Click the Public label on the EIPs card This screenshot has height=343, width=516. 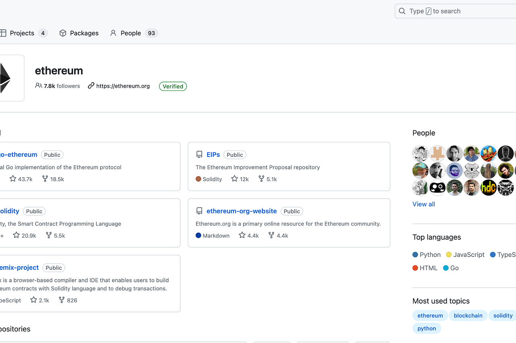point(235,155)
